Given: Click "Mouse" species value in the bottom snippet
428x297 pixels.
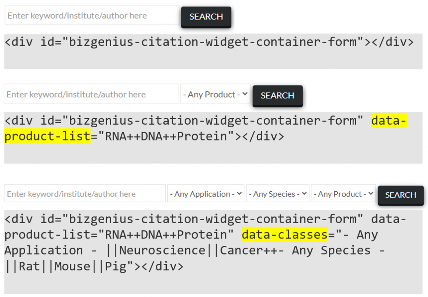Looking at the screenshot, I should click(x=72, y=266).
